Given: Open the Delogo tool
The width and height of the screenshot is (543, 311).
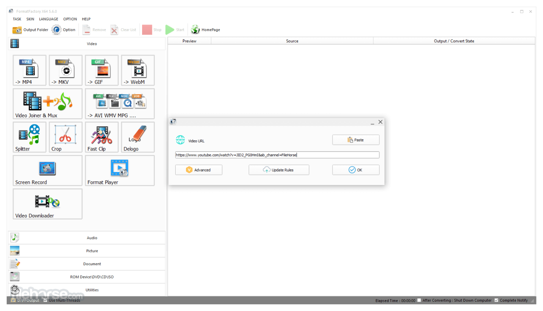Looking at the screenshot, I should [x=137, y=137].
